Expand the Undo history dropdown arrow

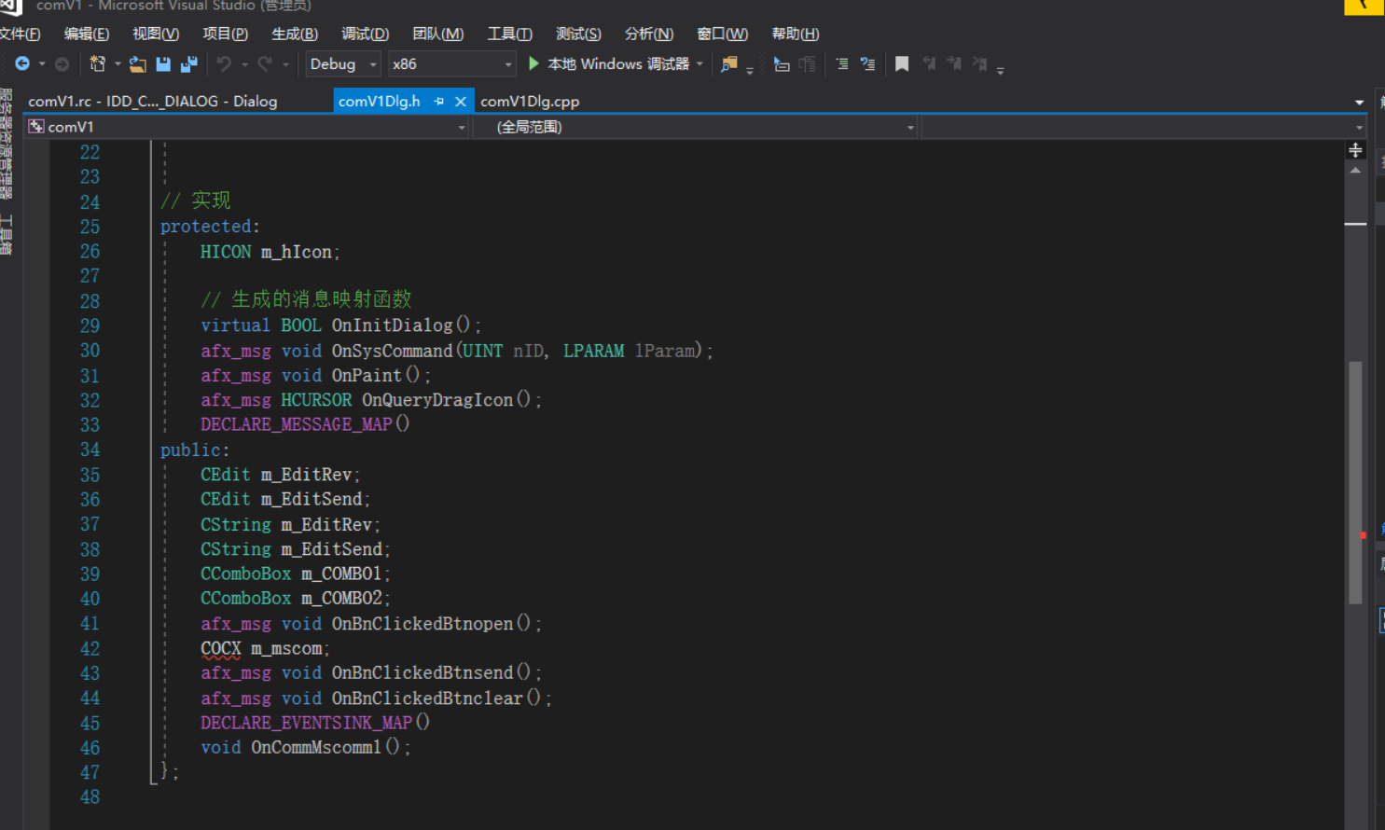[244, 64]
